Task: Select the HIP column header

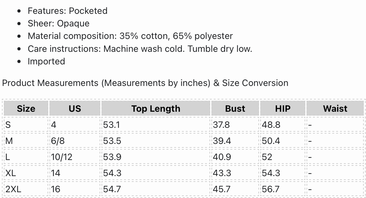Action: coord(283,108)
